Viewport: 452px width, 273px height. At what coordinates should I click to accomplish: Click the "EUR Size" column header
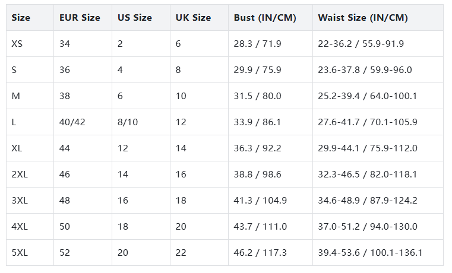80,18
